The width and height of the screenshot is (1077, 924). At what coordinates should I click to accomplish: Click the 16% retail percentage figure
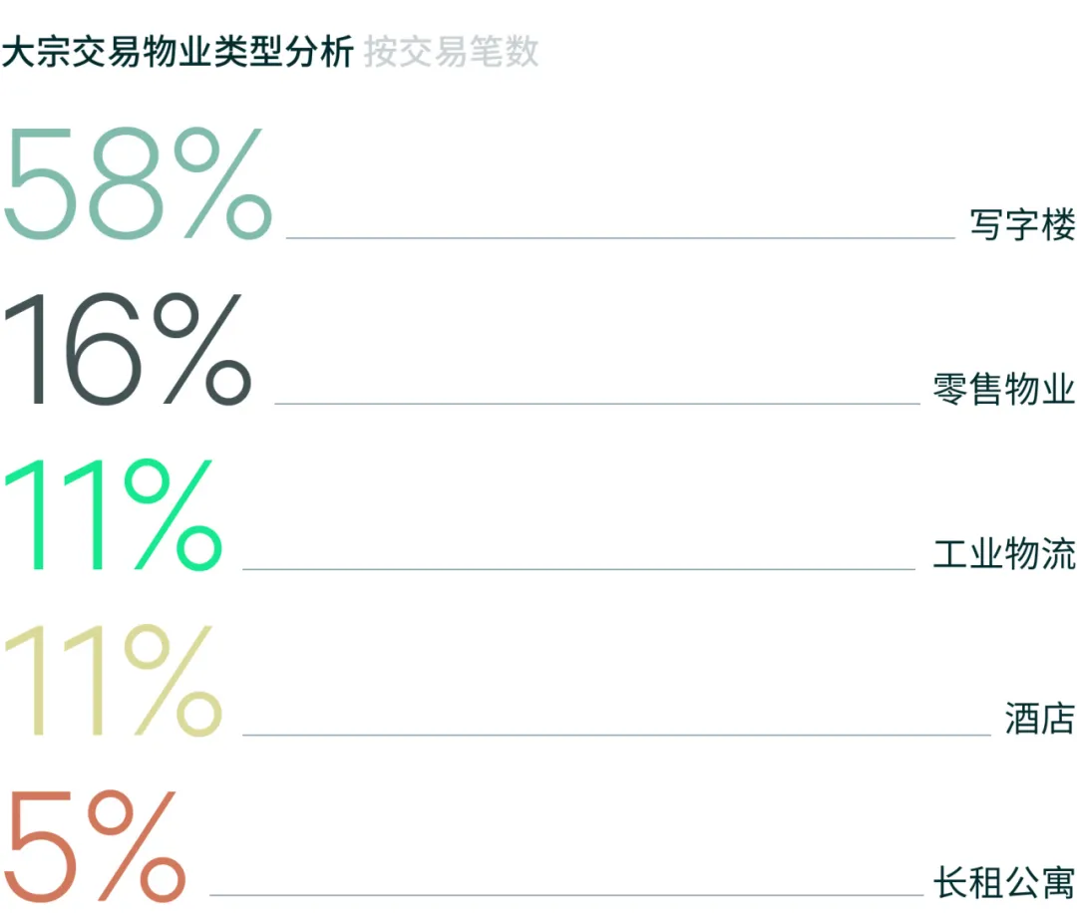click(x=128, y=349)
